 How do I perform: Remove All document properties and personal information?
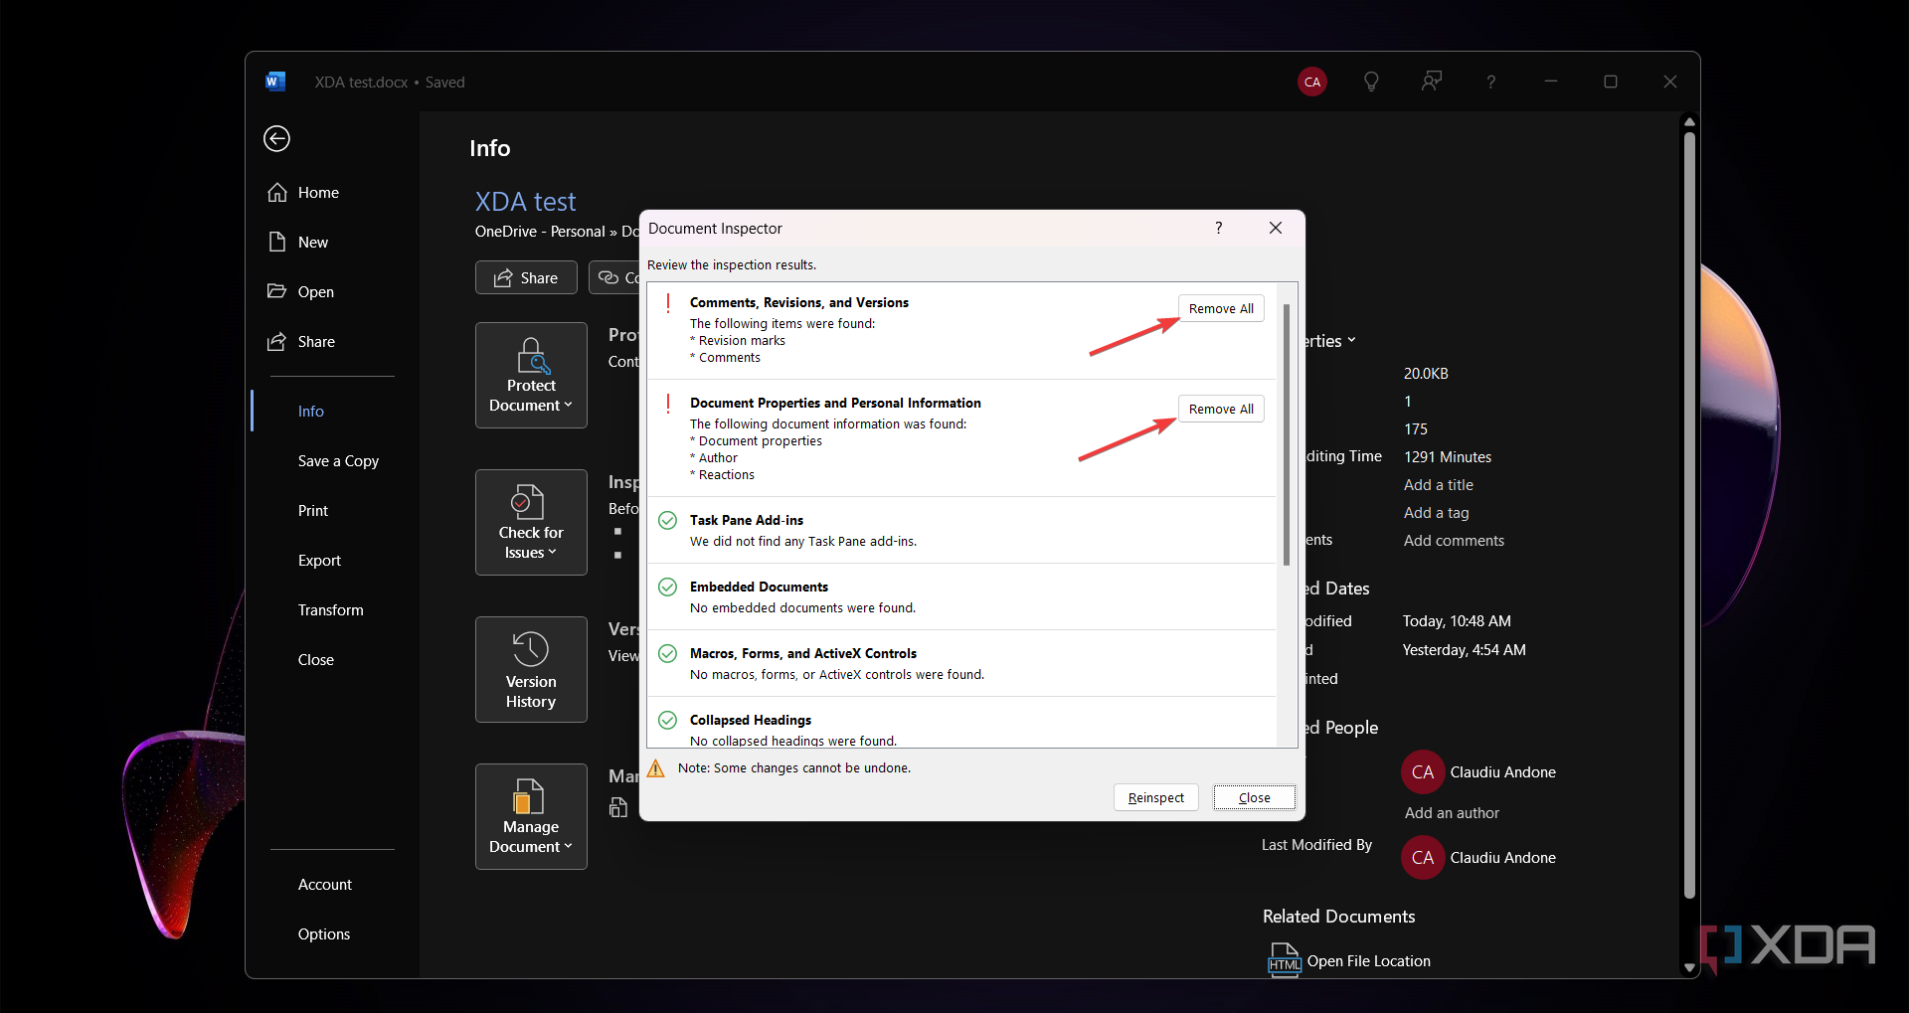pyautogui.click(x=1221, y=410)
